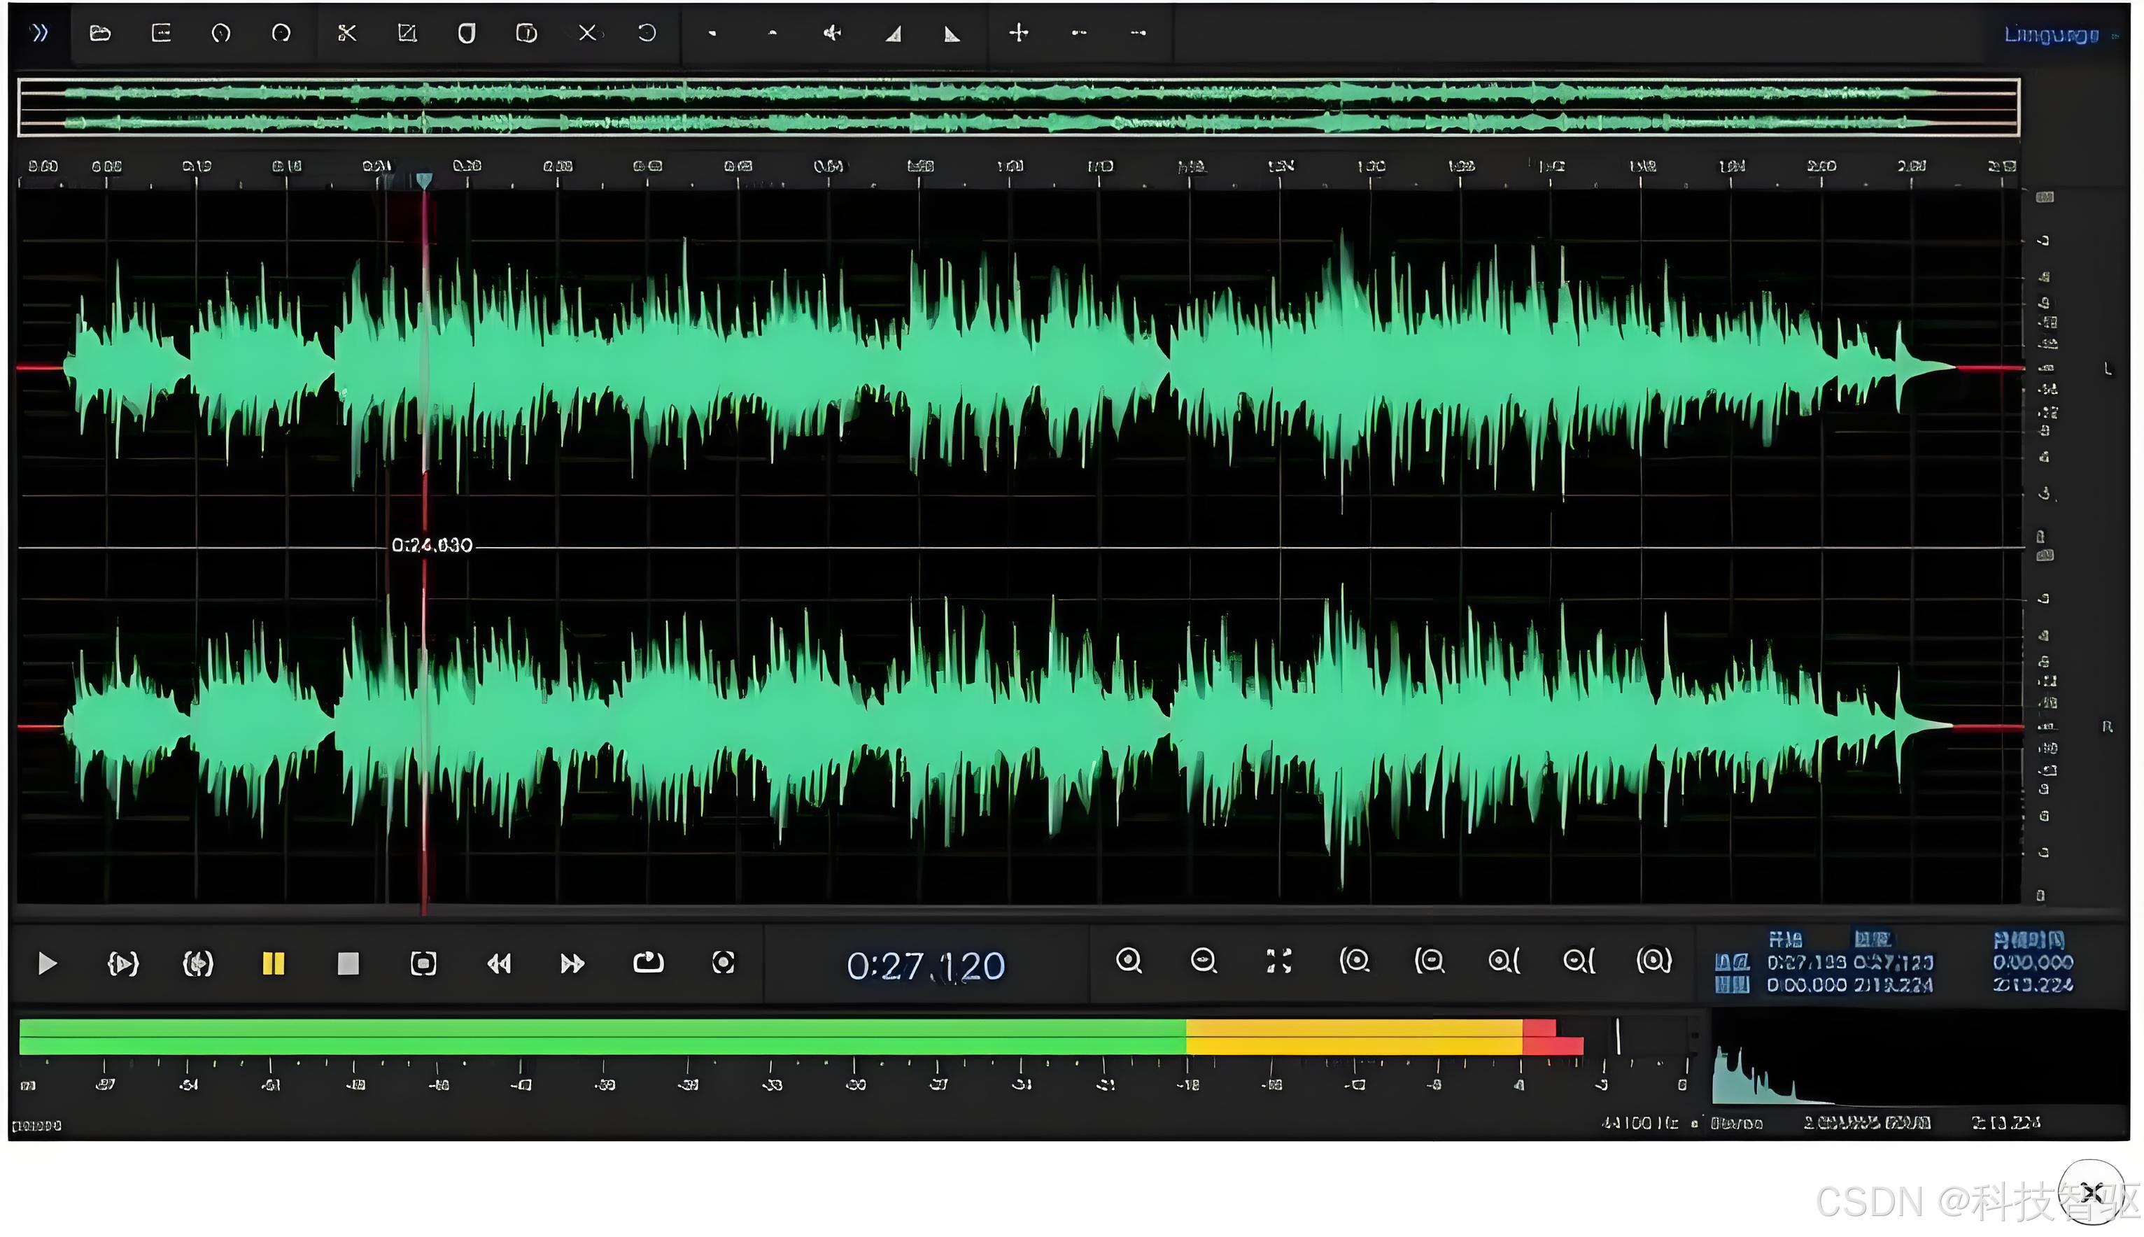Click the fade-in ramp icon
The height and width of the screenshot is (1237, 2144).
coord(893,34)
